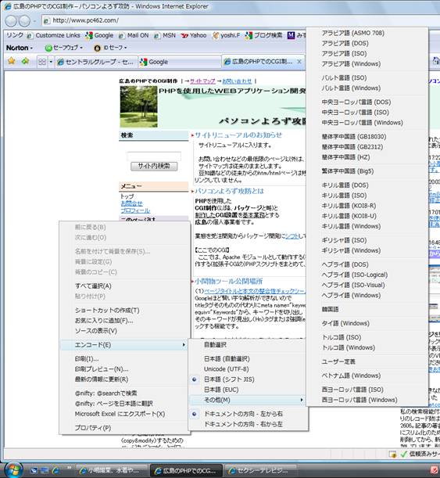Click the Add to Favorites star-plus icon
The width and height of the screenshot is (440, 478).
coord(25,61)
